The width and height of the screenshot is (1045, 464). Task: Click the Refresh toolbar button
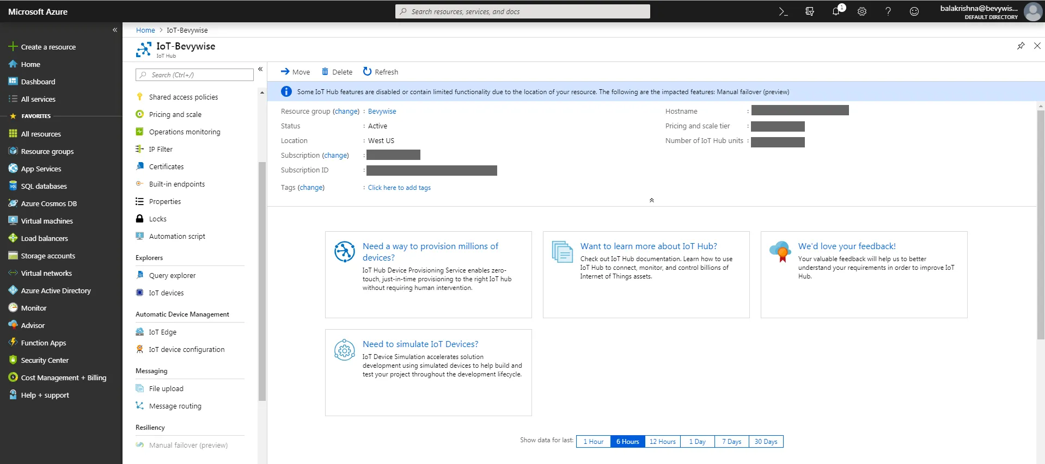click(x=381, y=72)
